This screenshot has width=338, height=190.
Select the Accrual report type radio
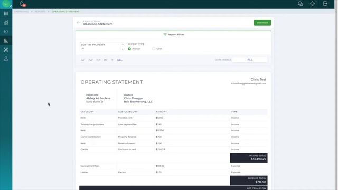129,49
